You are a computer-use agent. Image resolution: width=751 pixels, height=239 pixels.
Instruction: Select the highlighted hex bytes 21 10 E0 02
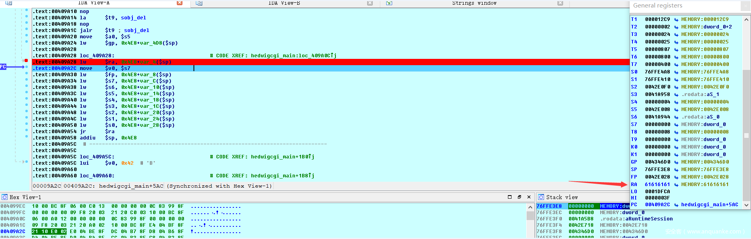49,231
